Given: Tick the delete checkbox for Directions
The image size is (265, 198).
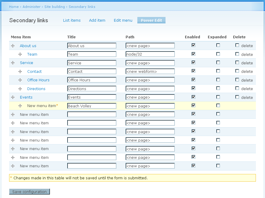Looking at the screenshot, I should [237, 88].
